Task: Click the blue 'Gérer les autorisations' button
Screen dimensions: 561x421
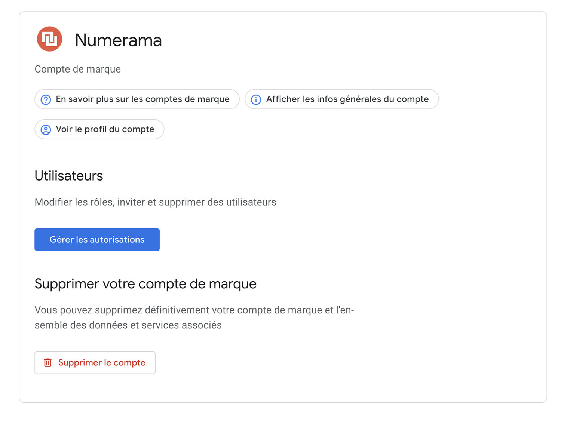Action: (x=97, y=240)
